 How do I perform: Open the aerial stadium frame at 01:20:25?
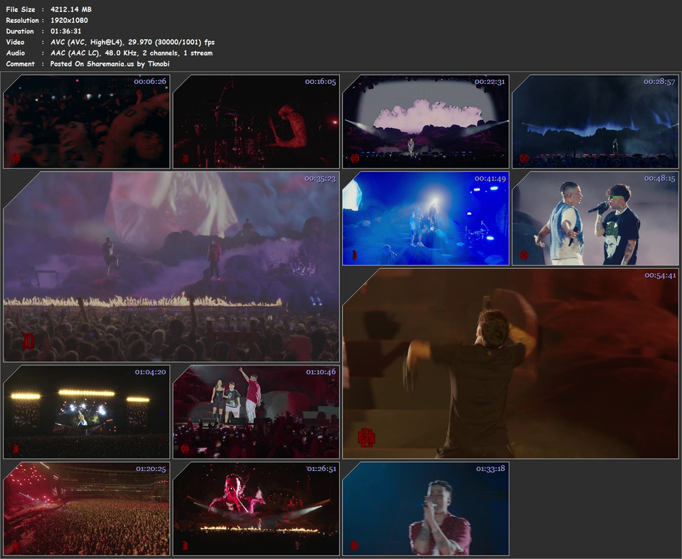pos(87,509)
